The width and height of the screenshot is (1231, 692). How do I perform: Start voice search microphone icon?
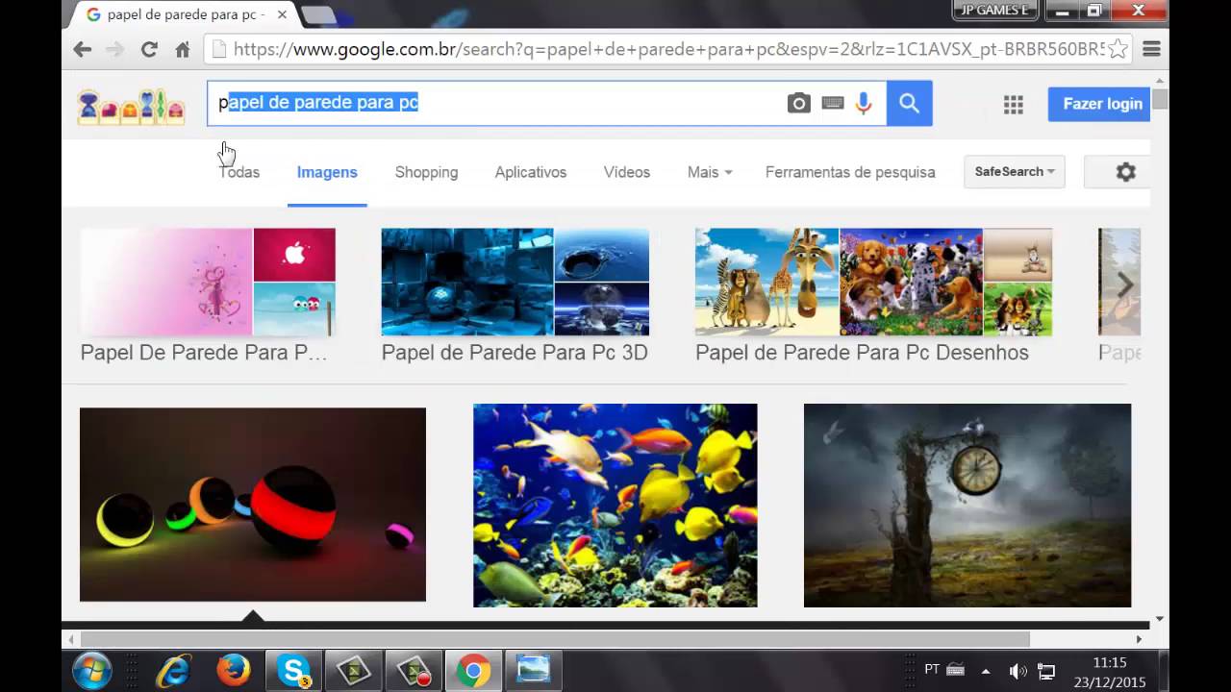(864, 104)
